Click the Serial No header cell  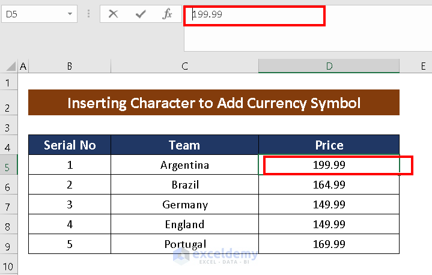[x=70, y=145]
